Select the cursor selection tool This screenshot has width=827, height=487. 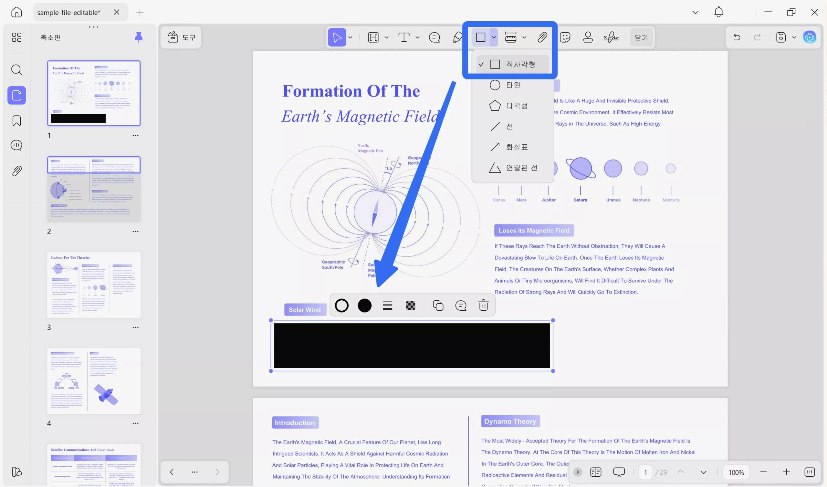tap(337, 37)
